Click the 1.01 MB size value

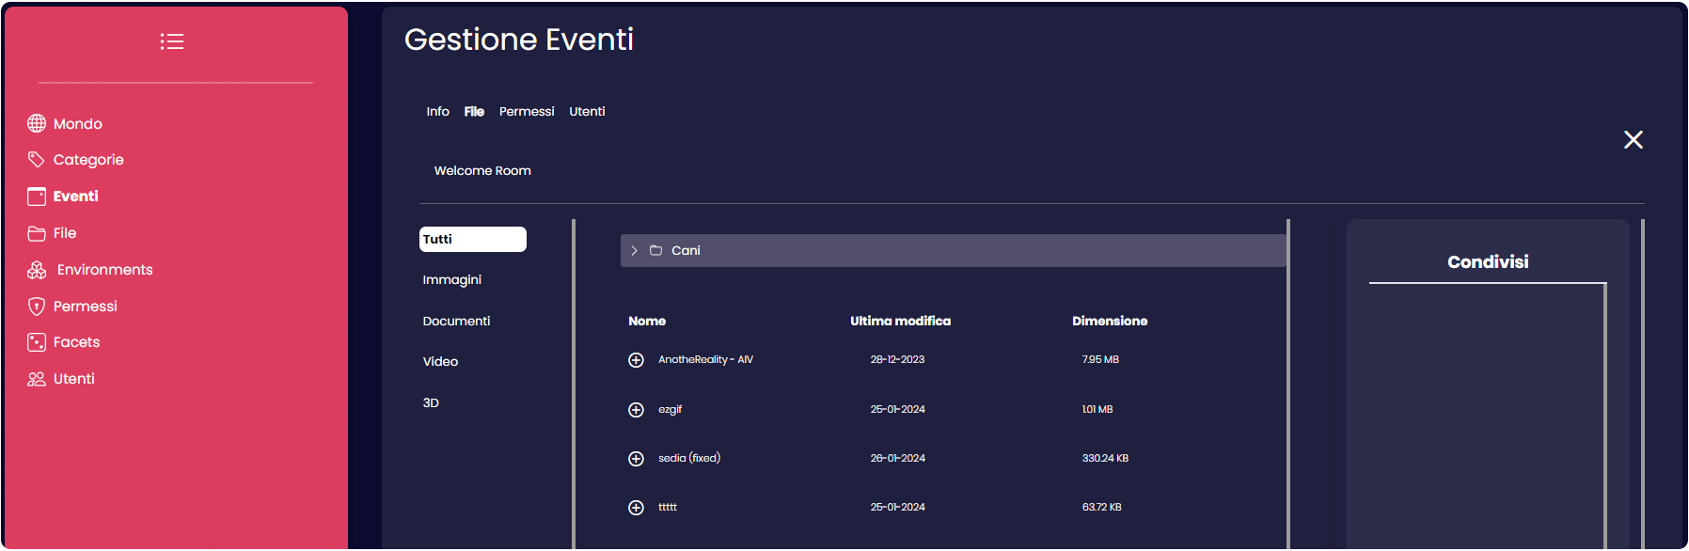[x=1097, y=409]
